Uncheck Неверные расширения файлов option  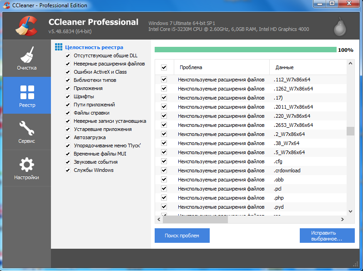[x=68, y=64]
